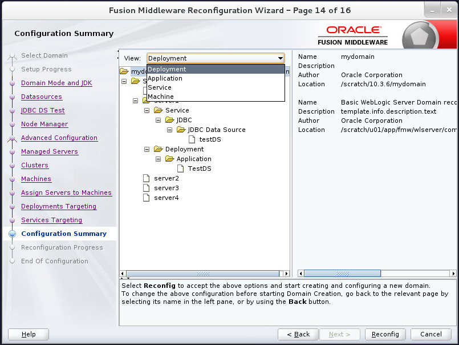Screen dimensions: 459x345
Task: Click the Deployment folder icon in tree
Action: click(x=159, y=149)
